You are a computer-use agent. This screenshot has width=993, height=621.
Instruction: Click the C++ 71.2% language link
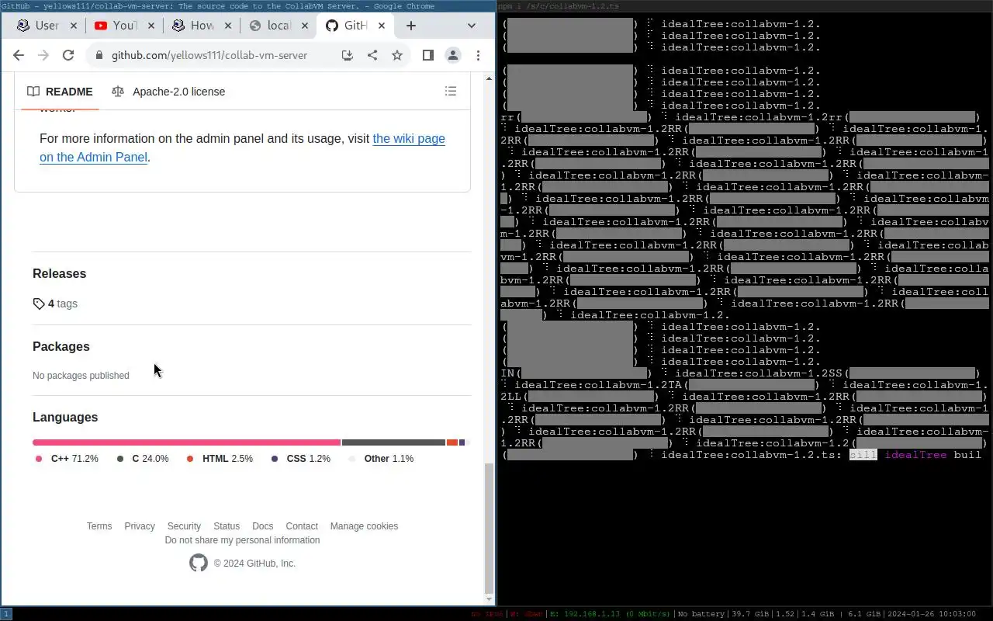pos(67,459)
